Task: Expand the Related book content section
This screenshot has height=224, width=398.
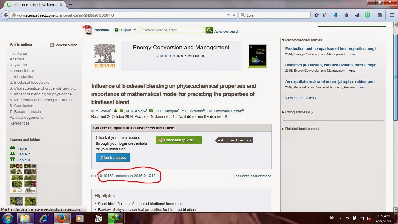Action: tap(283, 129)
